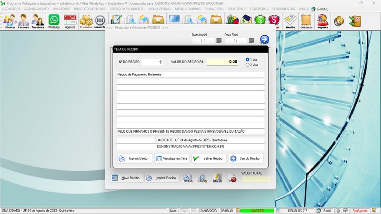Select the '2 vias' radio option
Viewport: 381px width, 214px height.
pos(248,65)
